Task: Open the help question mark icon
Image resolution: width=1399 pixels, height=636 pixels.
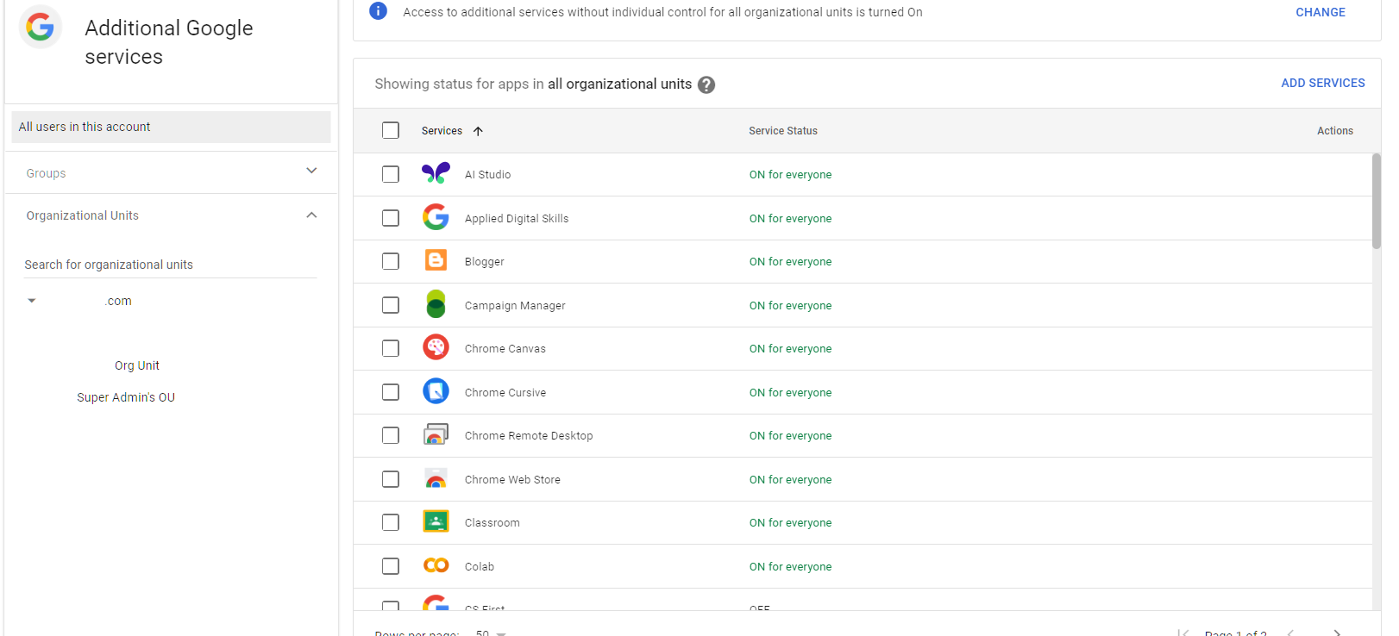Action: pos(706,84)
